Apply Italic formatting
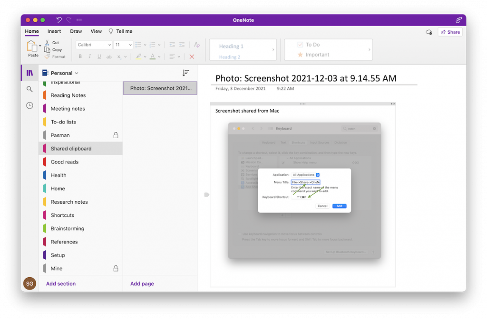 click(x=90, y=56)
